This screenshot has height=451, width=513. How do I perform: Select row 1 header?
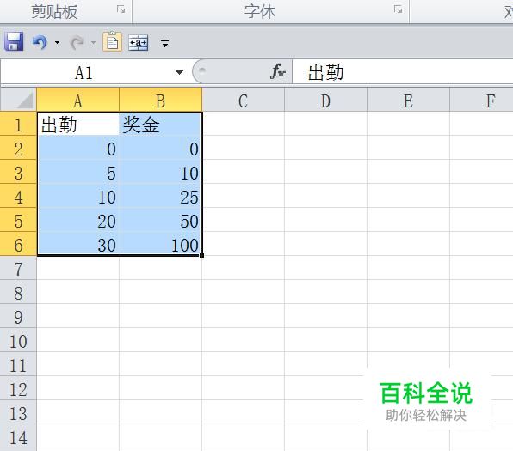(18, 124)
